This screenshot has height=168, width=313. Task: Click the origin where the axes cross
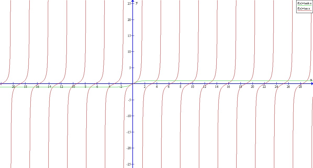pyautogui.click(x=133, y=84)
